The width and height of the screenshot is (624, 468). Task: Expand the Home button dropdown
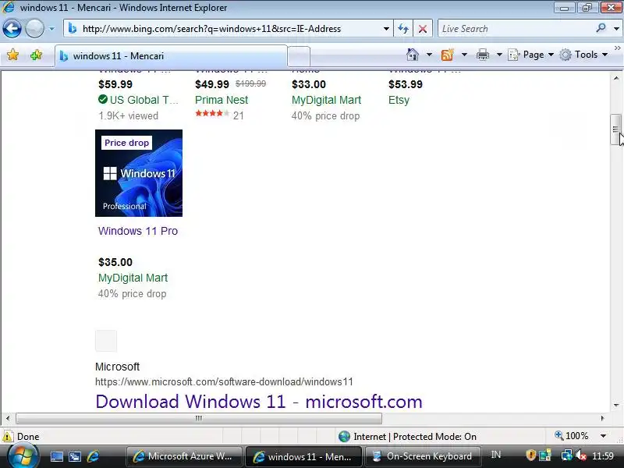pos(429,54)
